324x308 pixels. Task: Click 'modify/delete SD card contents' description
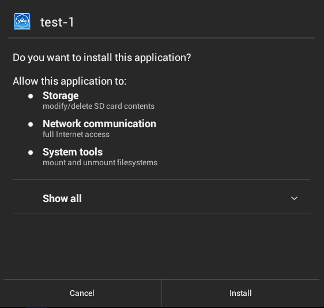(99, 107)
